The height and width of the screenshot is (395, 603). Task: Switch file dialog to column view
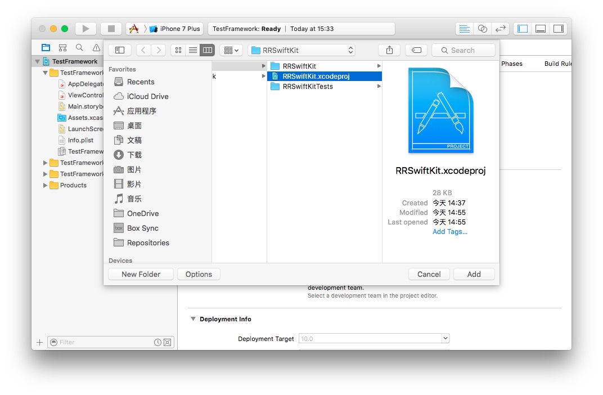pyautogui.click(x=207, y=51)
